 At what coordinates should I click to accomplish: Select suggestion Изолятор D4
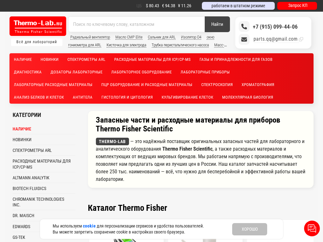tap(191, 37)
